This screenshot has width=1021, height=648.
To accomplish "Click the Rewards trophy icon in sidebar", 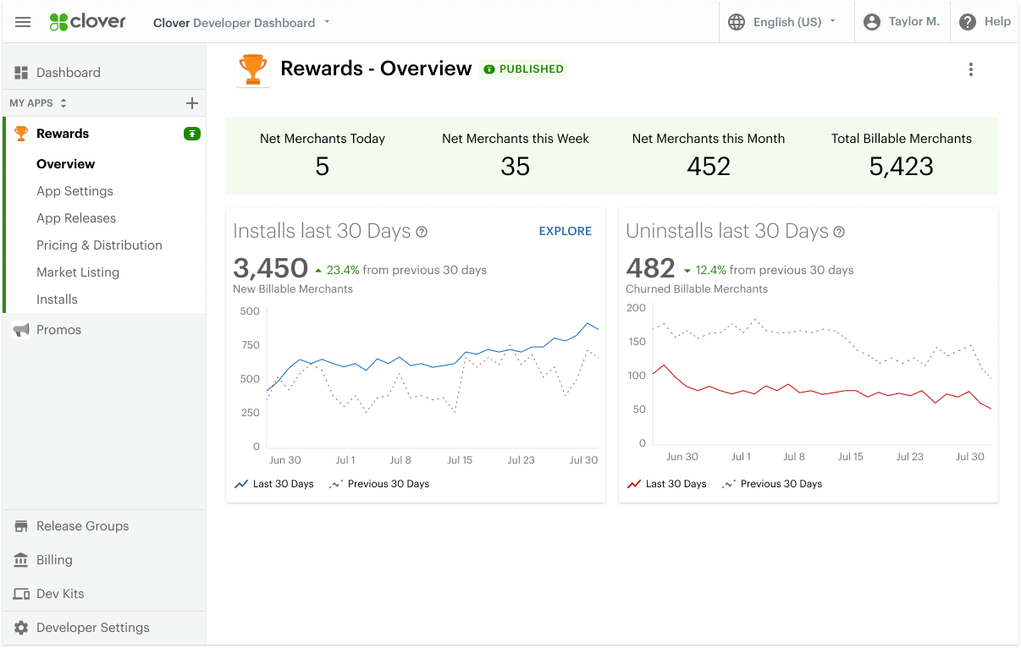I will point(21,134).
